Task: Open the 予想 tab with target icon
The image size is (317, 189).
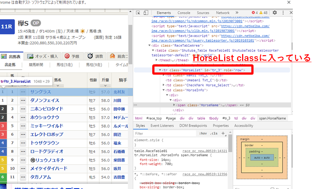Action: [x=72, y=56]
